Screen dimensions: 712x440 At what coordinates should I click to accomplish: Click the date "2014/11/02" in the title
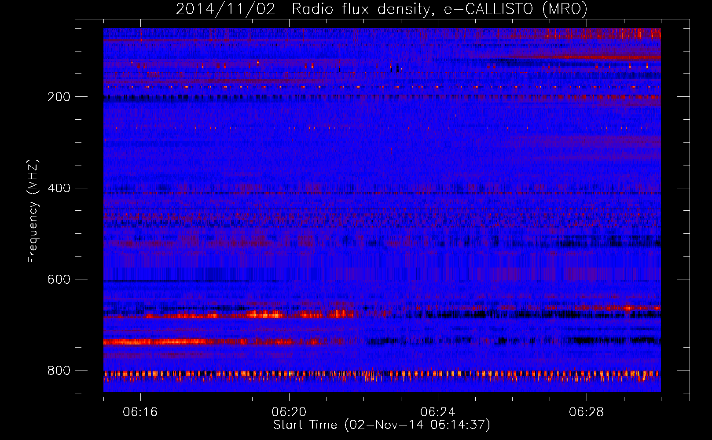[226, 9]
